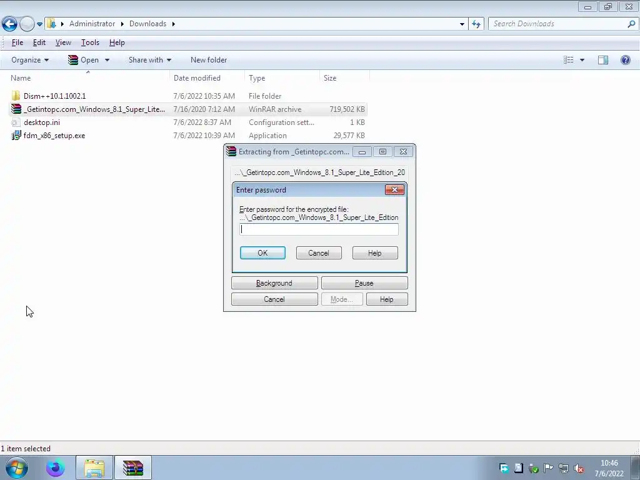Click the Open toolbar button
This screenshot has height=480, width=640.
(83, 60)
